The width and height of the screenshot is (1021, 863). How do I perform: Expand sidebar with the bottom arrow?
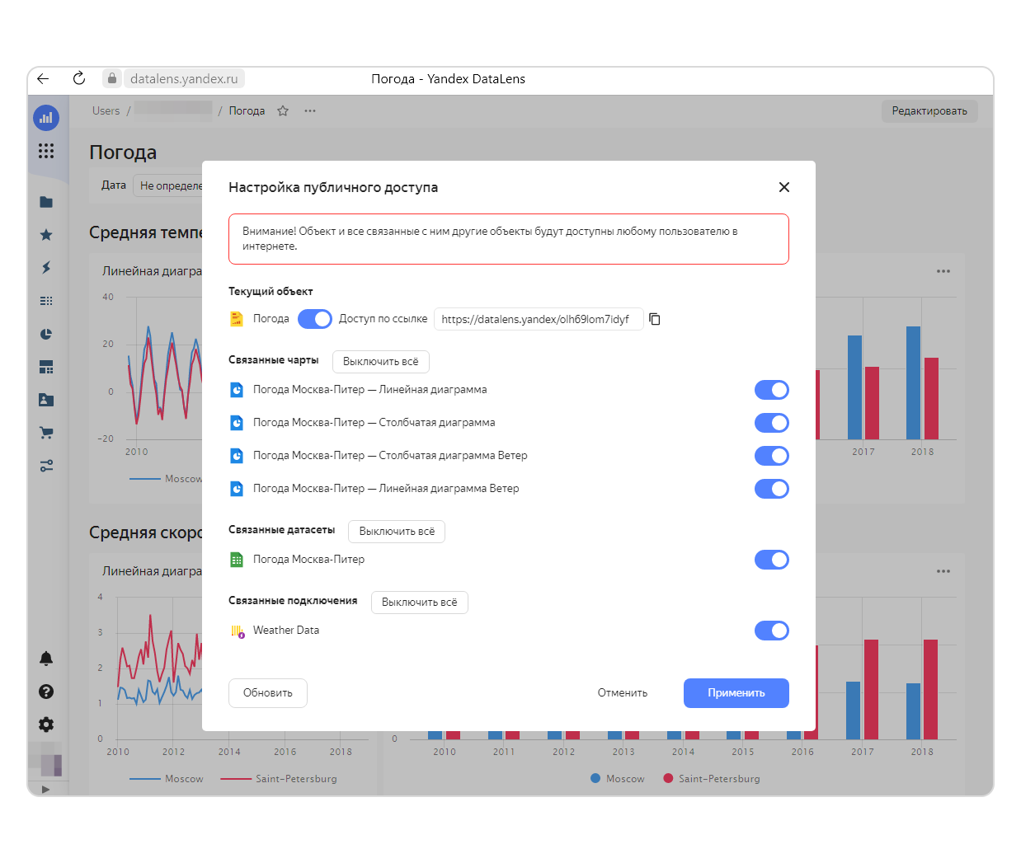[x=45, y=789]
